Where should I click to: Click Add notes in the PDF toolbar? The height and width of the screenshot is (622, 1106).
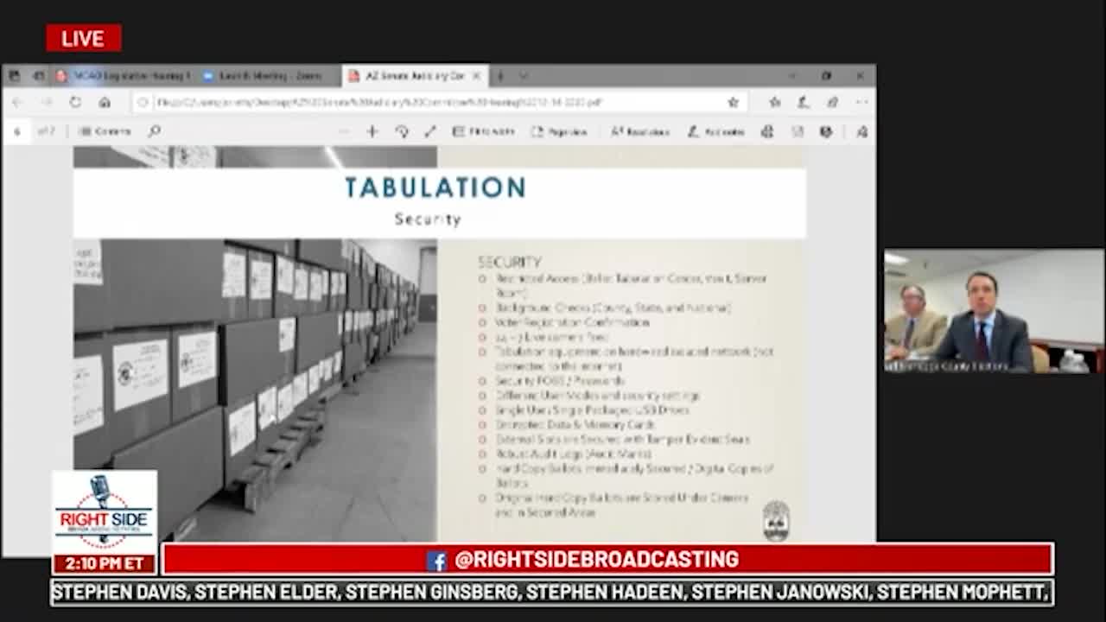[716, 131]
